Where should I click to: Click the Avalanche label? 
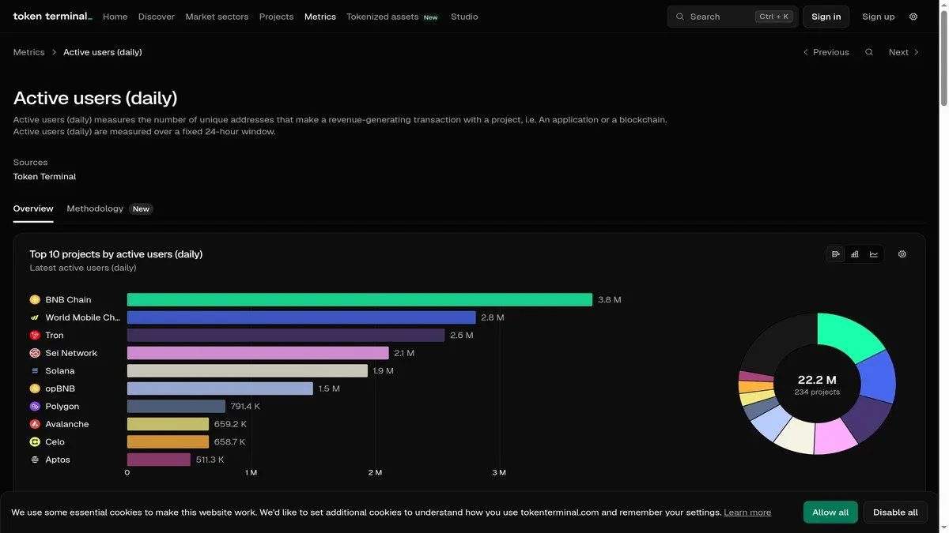tap(67, 424)
